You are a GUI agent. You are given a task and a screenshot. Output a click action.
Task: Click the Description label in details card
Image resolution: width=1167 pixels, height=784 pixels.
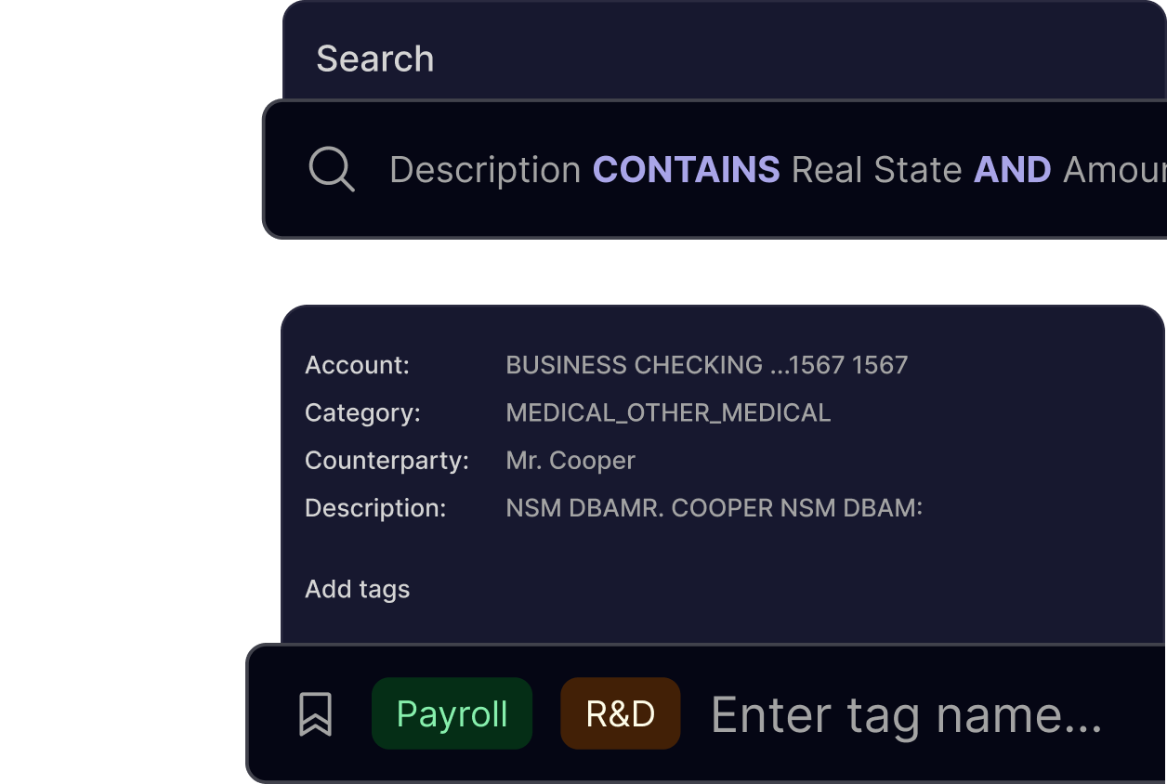pos(375,508)
